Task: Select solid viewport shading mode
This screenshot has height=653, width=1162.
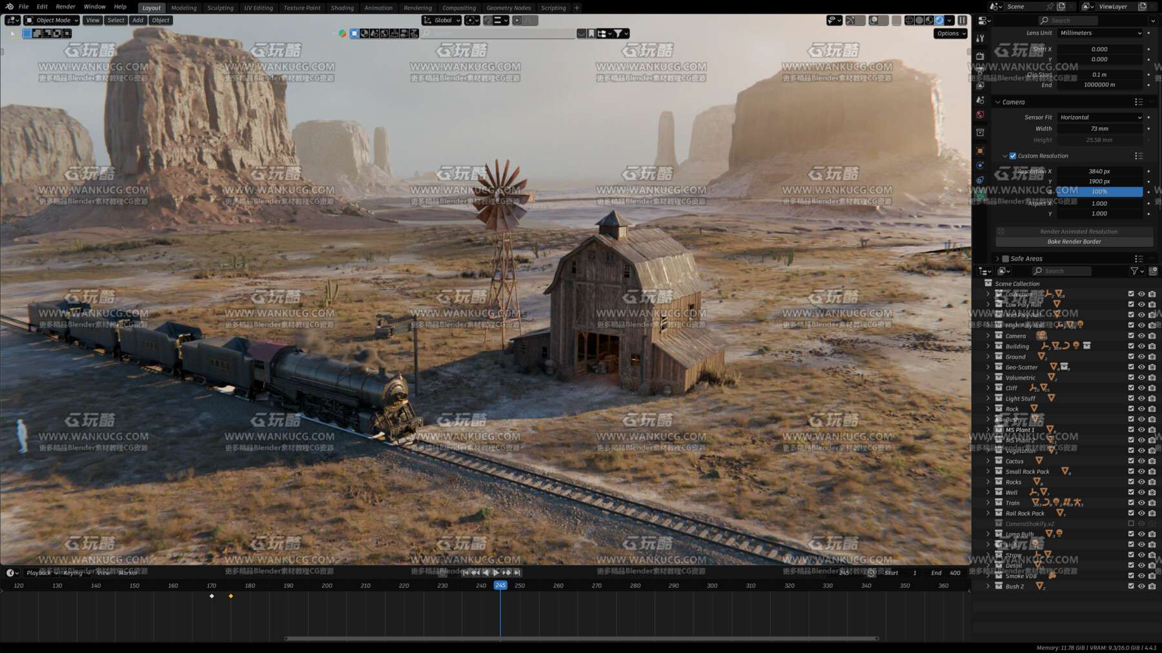Action: (x=919, y=21)
